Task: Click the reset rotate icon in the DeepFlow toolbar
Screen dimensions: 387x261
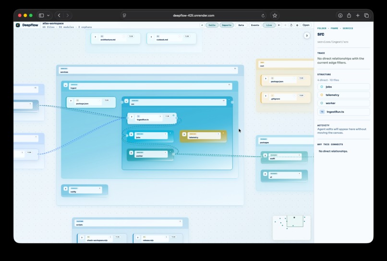Action: point(291,25)
